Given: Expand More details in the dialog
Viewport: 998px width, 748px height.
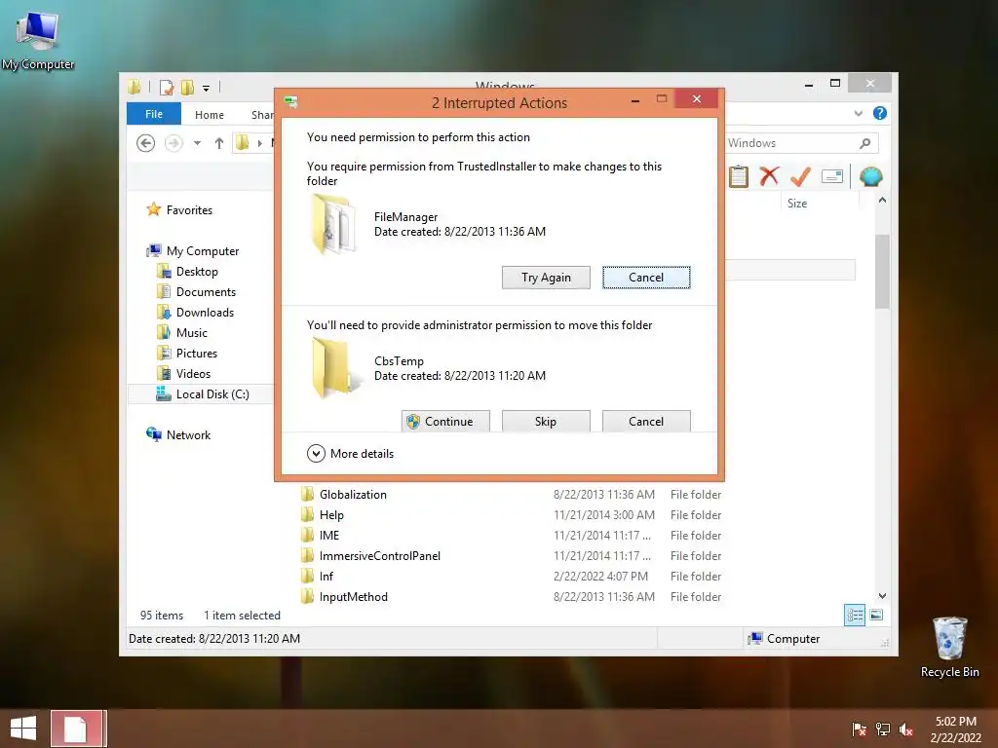Looking at the screenshot, I should 350,454.
